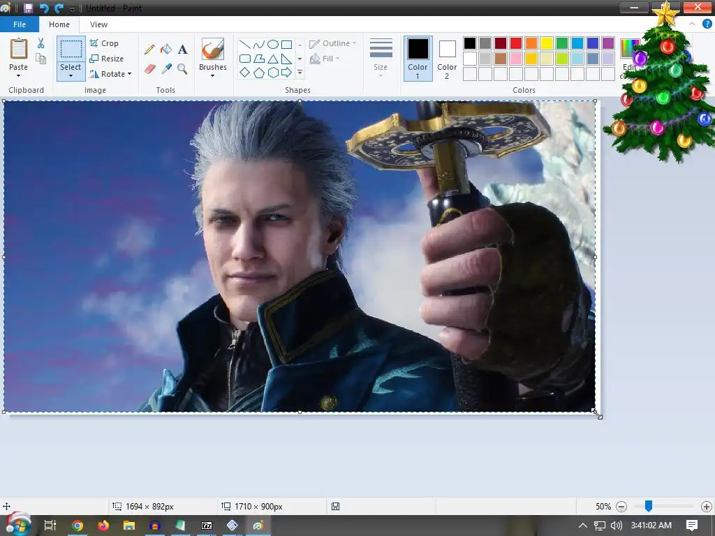The width and height of the screenshot is (715, 536).
Task: Click the zoom slider thumb
Action: (x=648, y=505)
